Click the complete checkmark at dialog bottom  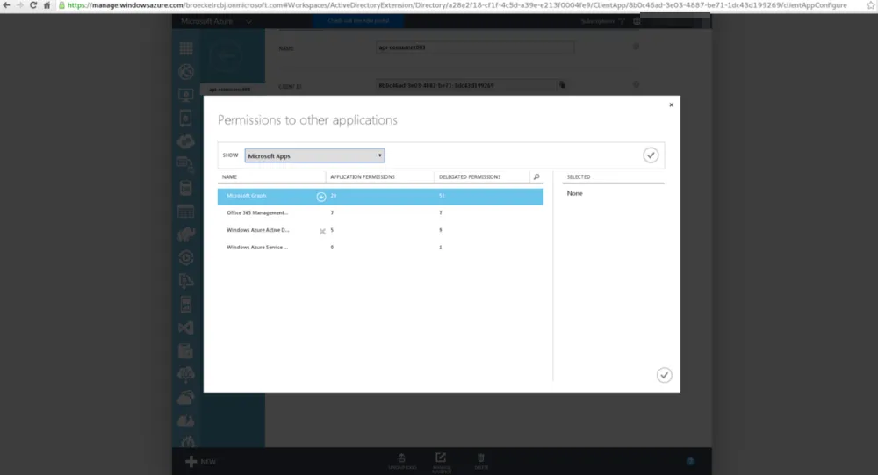pos(664,375)
